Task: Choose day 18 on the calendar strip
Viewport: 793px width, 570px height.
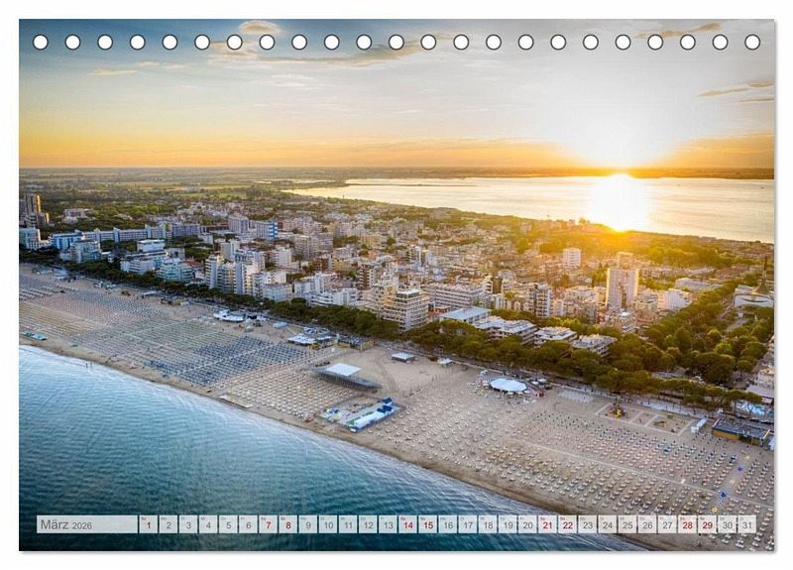Action: 487,524
